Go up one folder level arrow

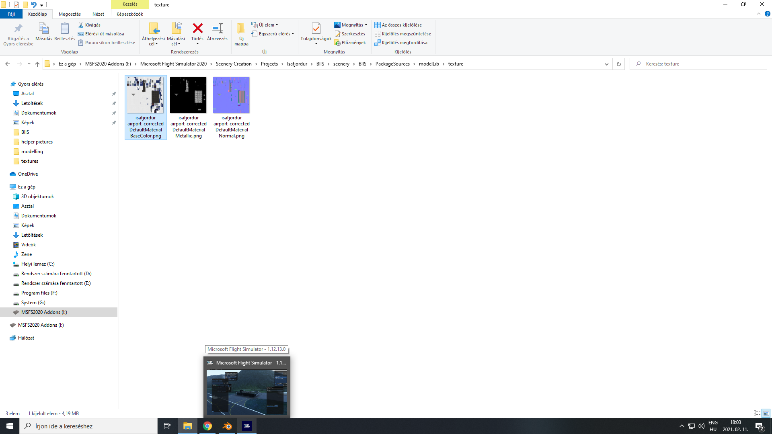(37, 64)
